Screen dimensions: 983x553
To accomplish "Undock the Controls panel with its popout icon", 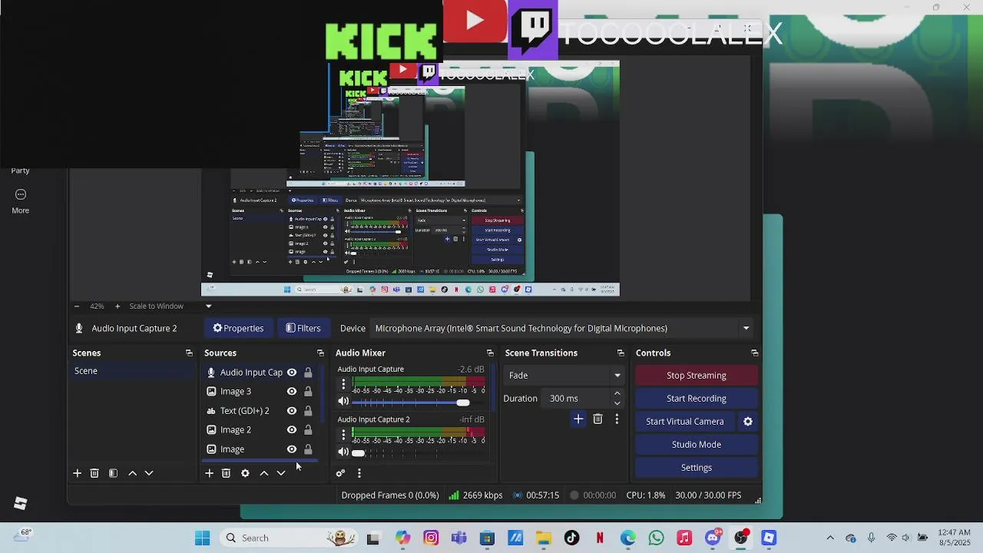I will (754, 353).
